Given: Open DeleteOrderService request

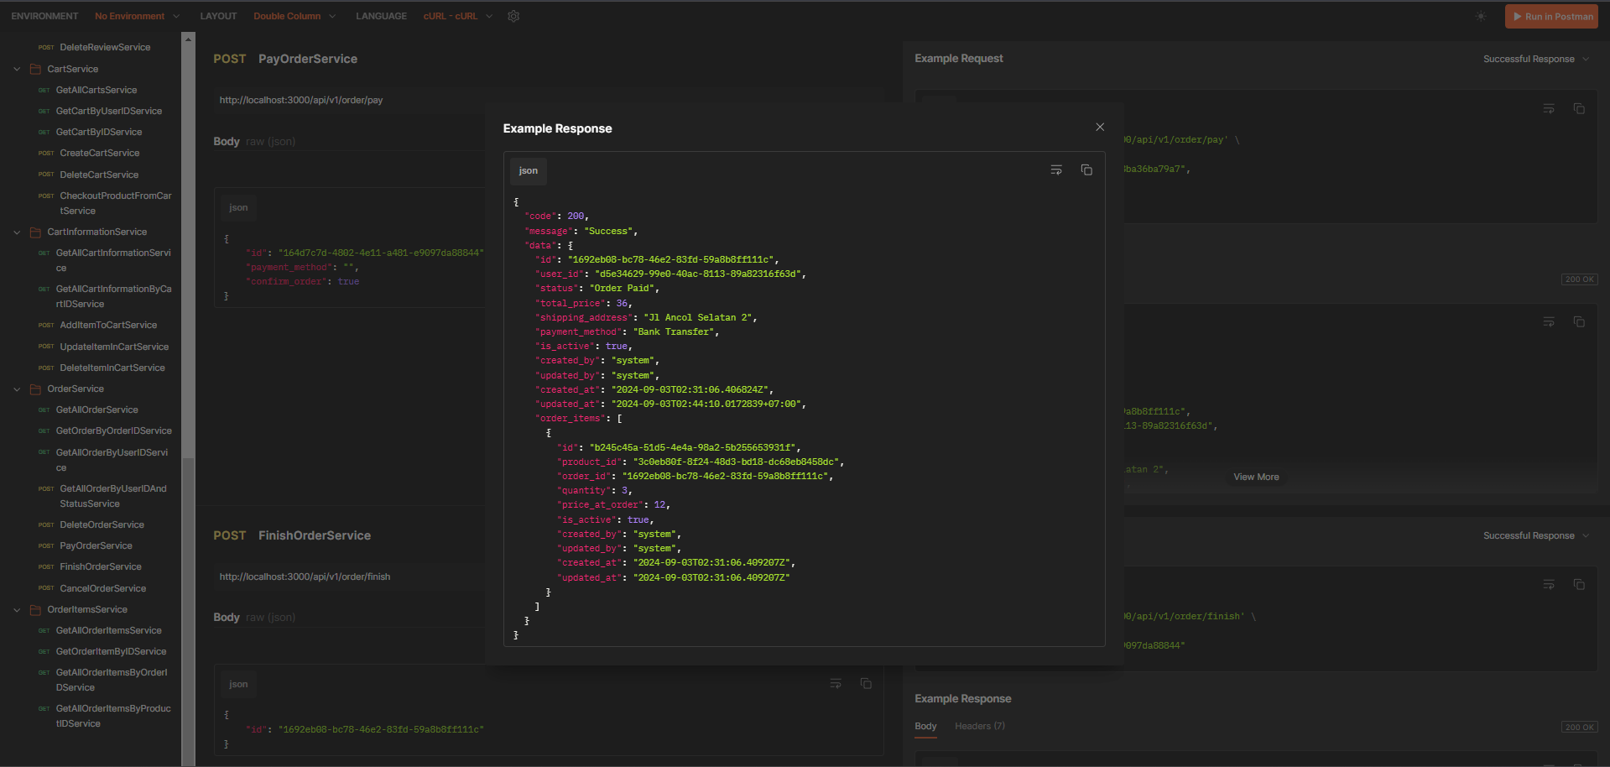Looking at the screenshot, I should tap(102, 524).
